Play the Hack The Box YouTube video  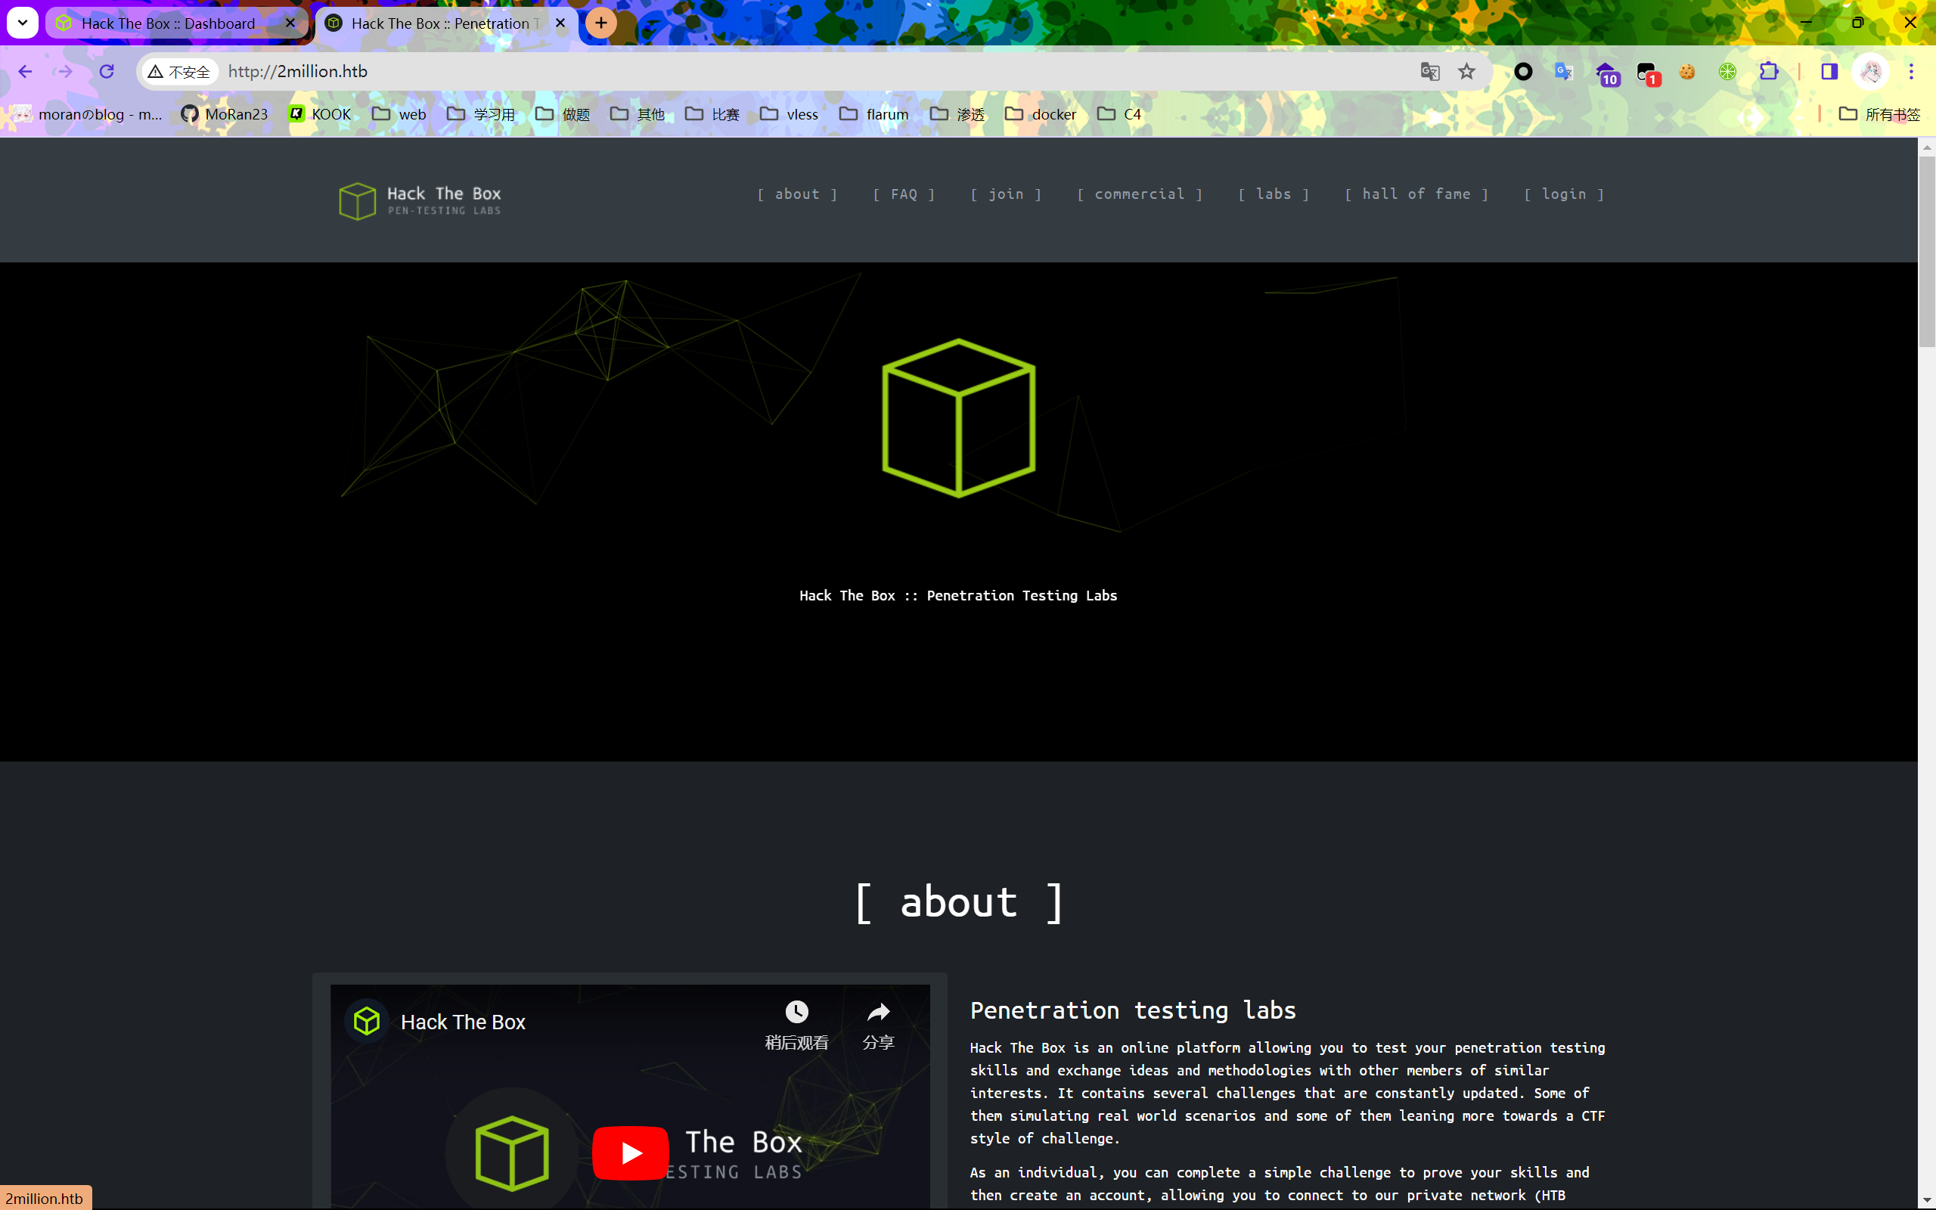(631, 1153)
